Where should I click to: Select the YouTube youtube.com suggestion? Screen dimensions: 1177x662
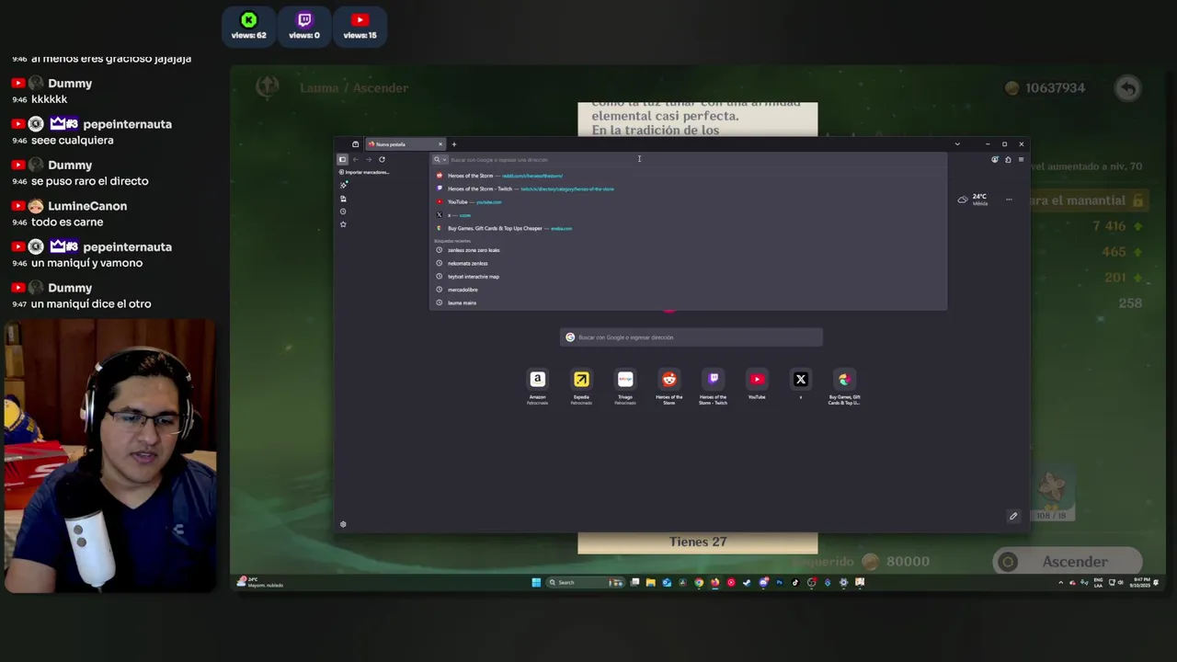pyautogui.click(x=688, y=201)
